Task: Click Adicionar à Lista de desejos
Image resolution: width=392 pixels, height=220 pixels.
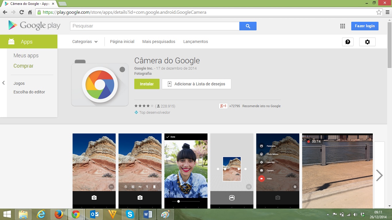Action: [197, 84]
